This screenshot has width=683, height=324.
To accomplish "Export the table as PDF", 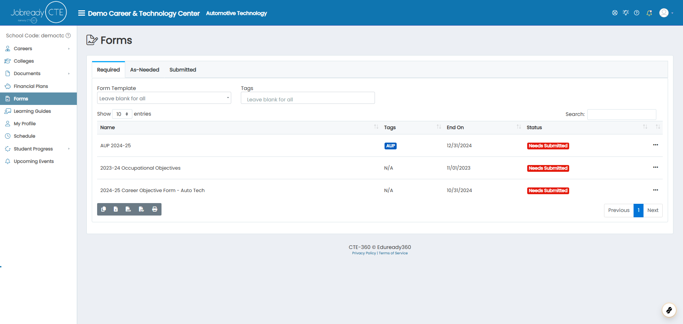I will pos(142,209).
